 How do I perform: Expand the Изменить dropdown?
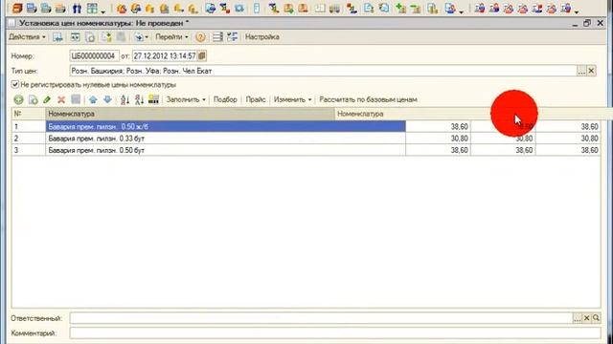click(x=292, y=99)
